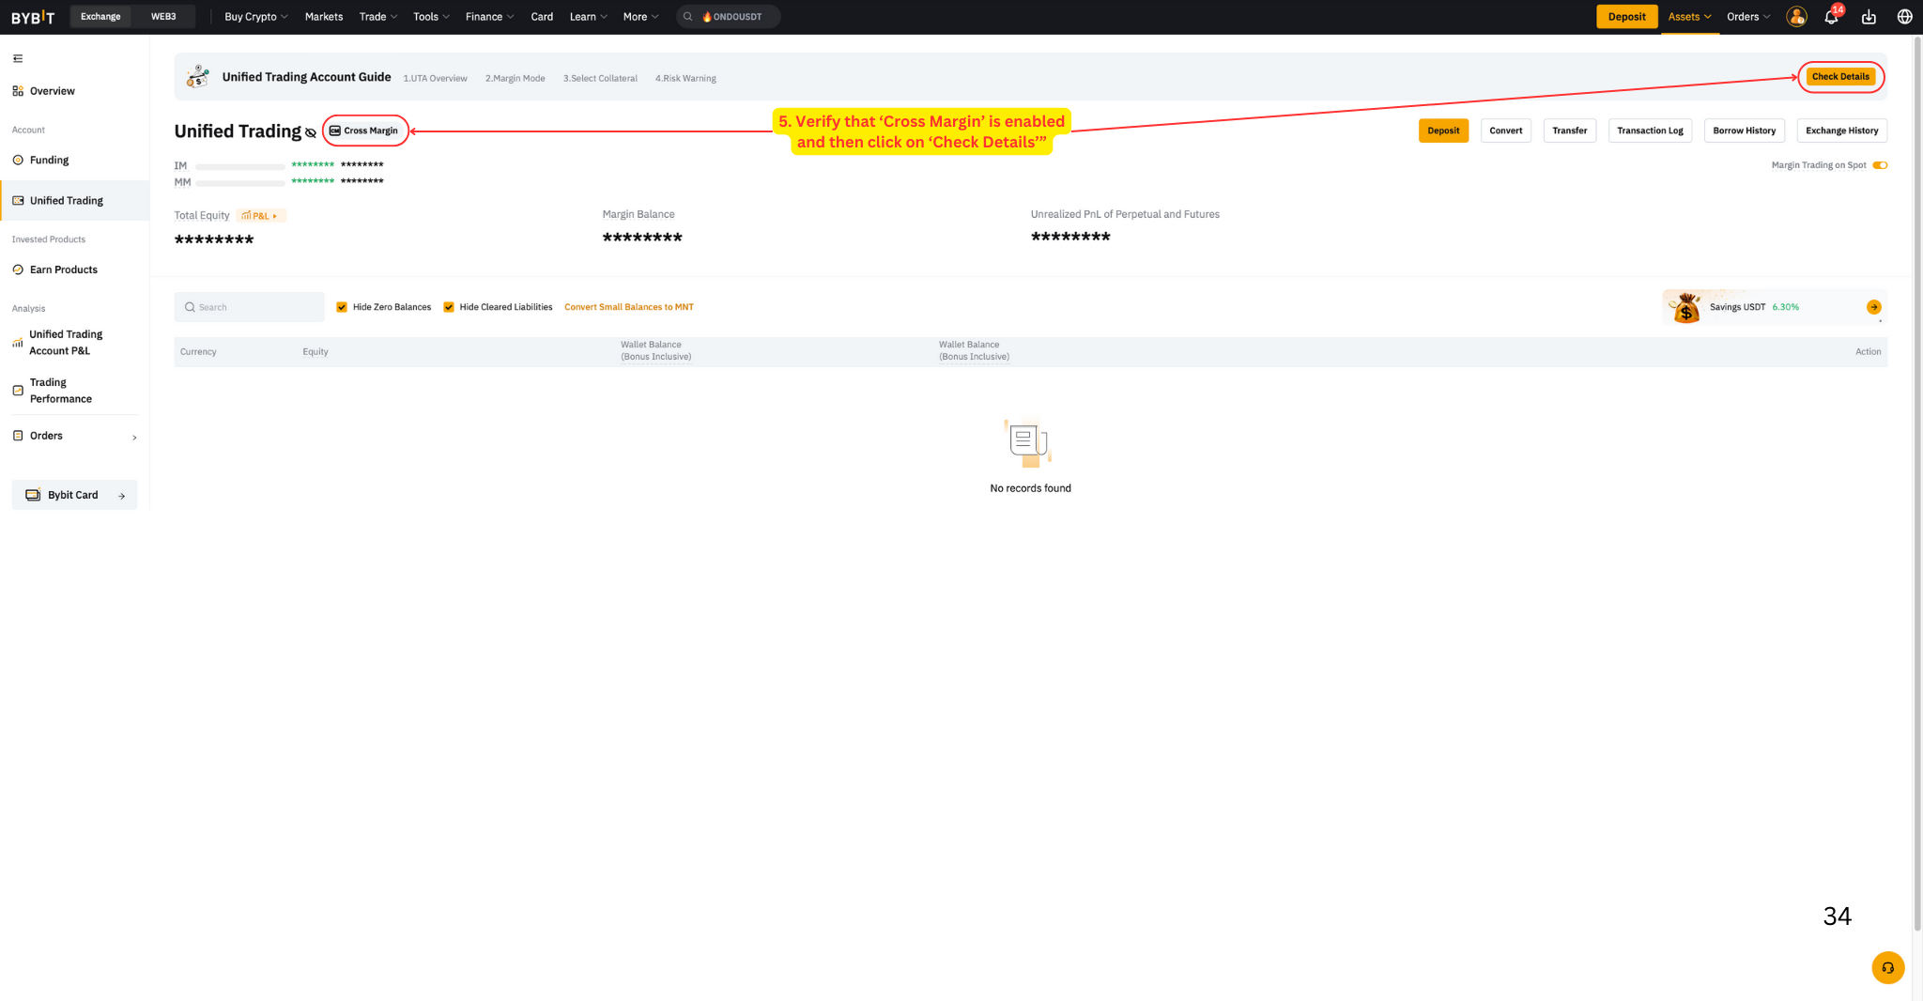Viewport: 1923px width, 1001px height.
Task: Click the language globe icon
Action: 1904,17
